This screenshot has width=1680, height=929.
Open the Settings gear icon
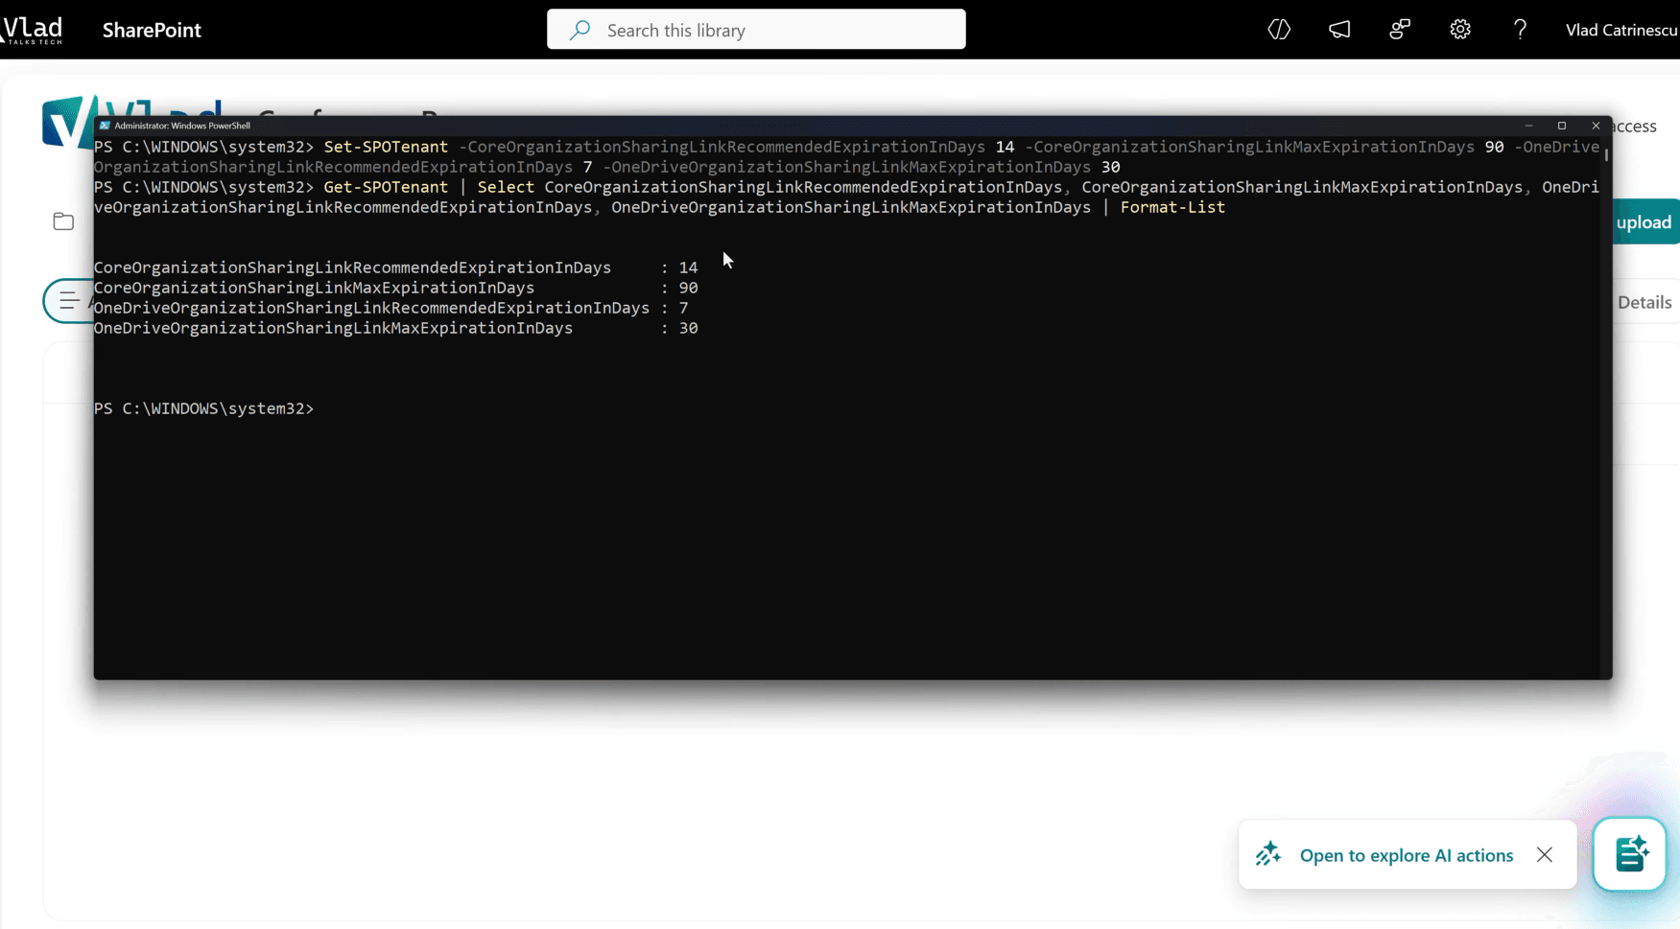[x=1460, y=30]
